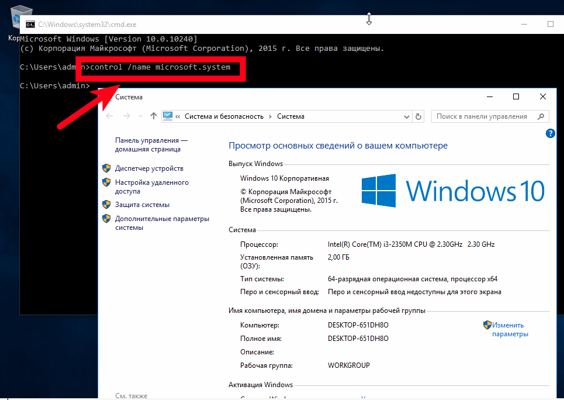The height and width of the screenshot is (400, 564).
Task: Open the blue Help question mark icon
Action: (x=551, y=133)
